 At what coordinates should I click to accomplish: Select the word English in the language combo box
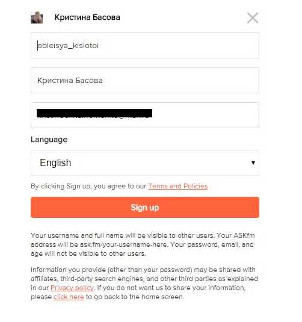55,163
